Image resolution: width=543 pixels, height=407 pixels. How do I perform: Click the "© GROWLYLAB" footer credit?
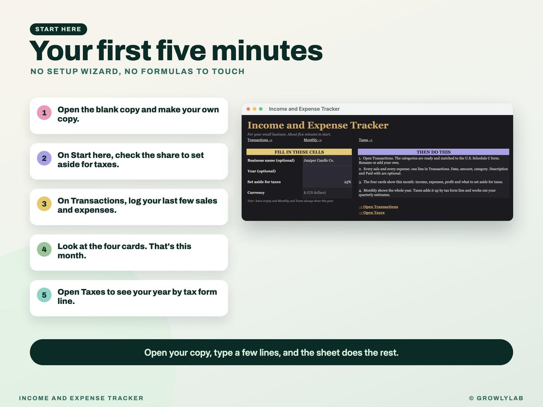496,398
